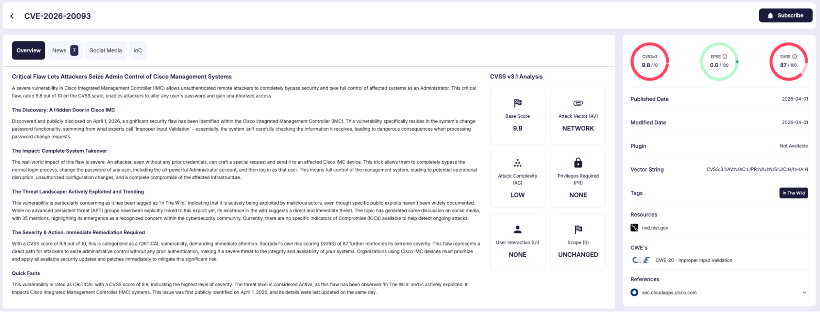Image resolution: width=820 pixels, height=312 pixels.
Task: Go back using the left chevron arrow
Action: click(x=12, y=16)
